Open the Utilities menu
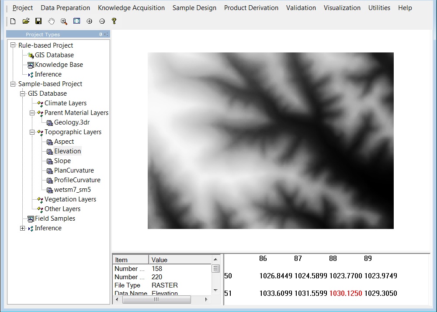Image resolution: width=437 pixels, height=312 pixels. click(379, 8)
